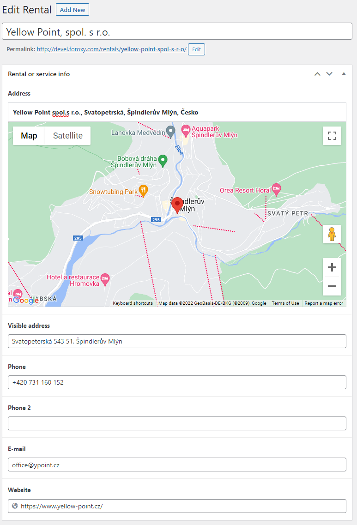The width and height of the screenshot is (357, 525).
Task: Click Orea Resort Horal hotel pin
Action: click(x=276, y=189)
